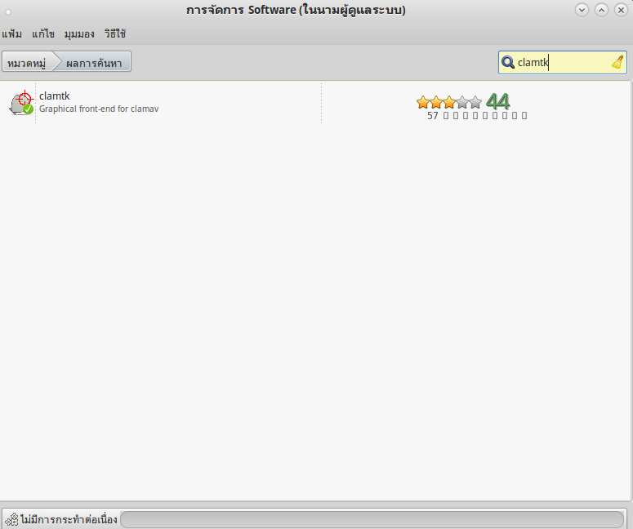The image size is (633, 529).
Task: Click the activity gear icon in status bar
Action: (11, 520)
